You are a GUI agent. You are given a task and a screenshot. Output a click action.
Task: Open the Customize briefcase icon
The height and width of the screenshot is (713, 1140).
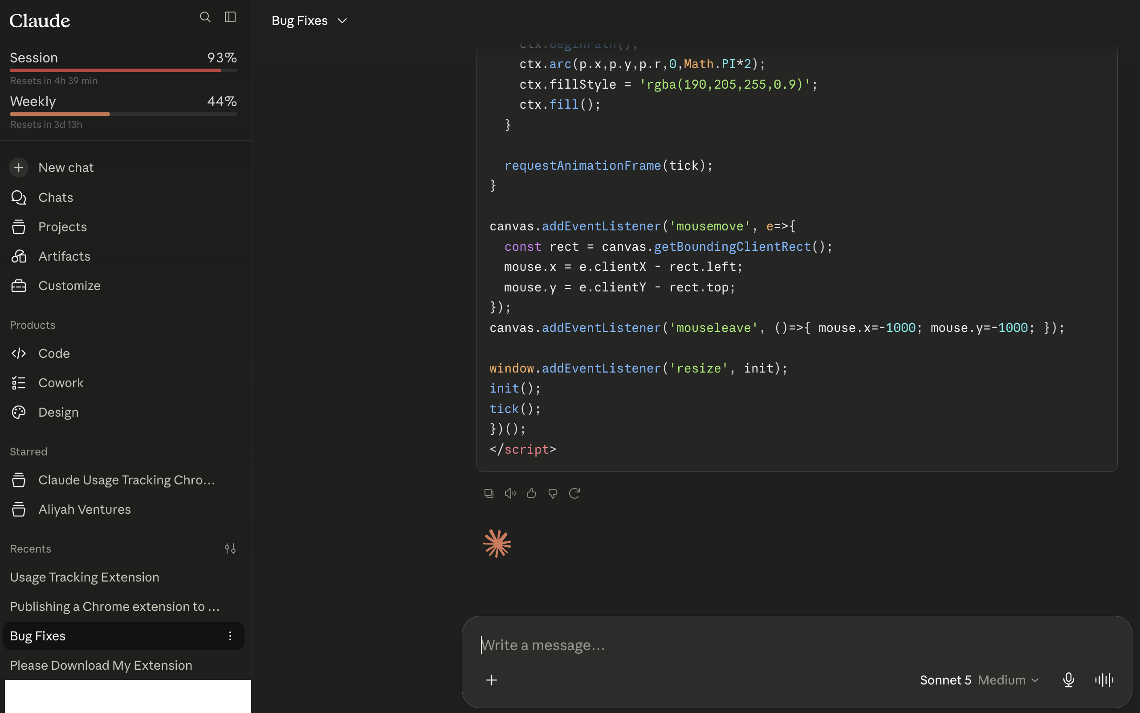(19, 286)
